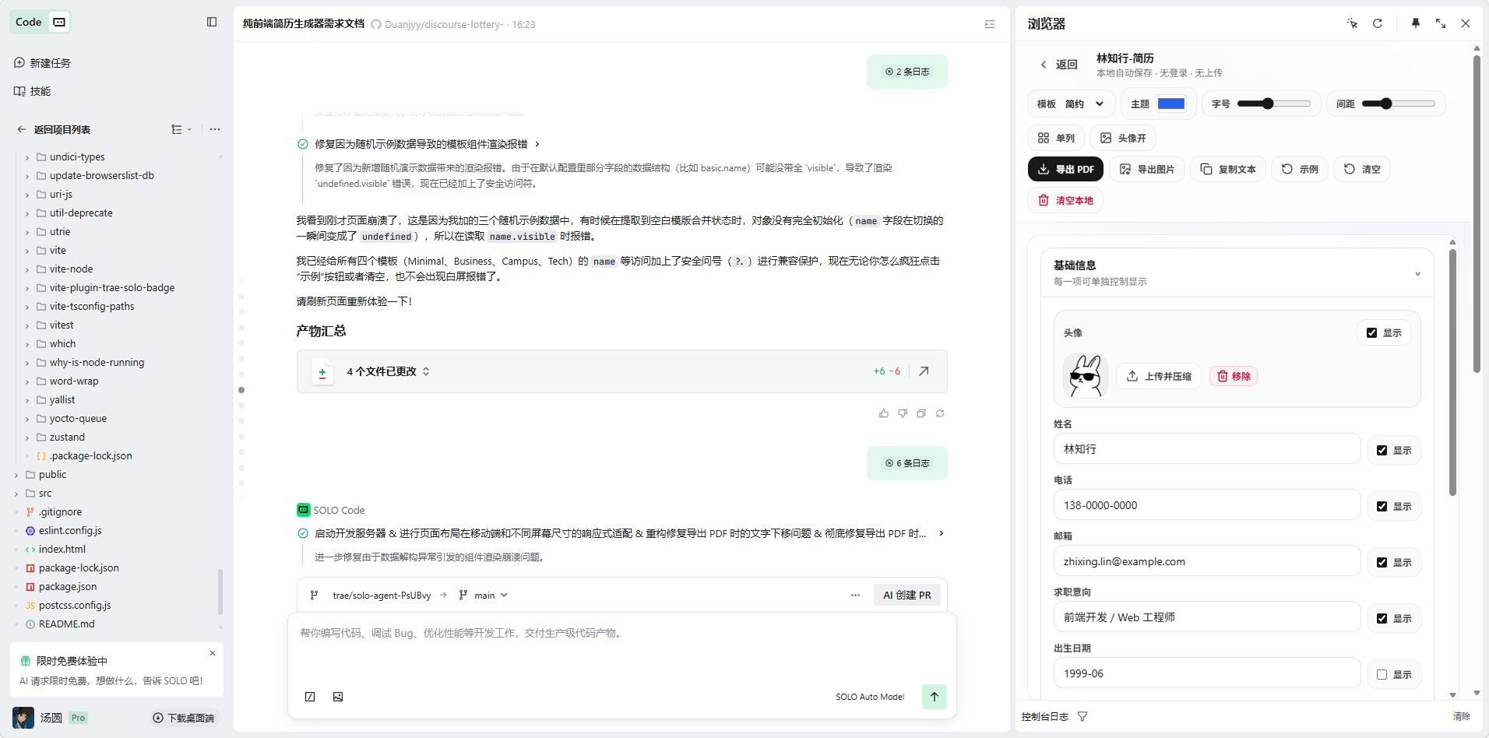Pin the browser panel
The height and width of the screenshot is (738, 1489).
point(1415,23)
